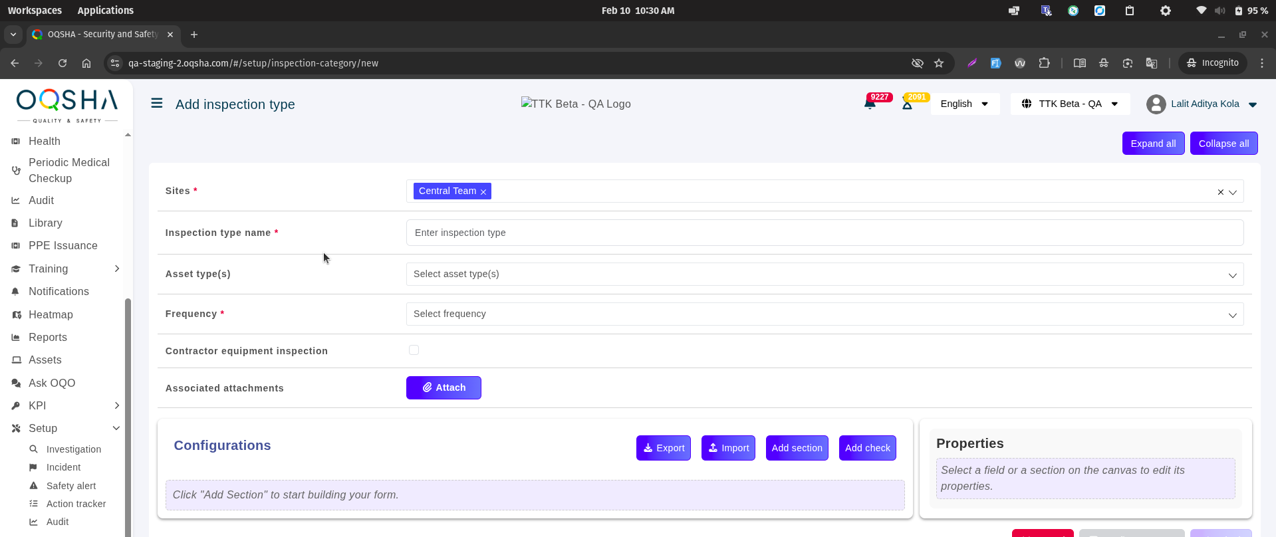This screenshot has width=1276, height=537.
Task: Click the user profile avatar icon
Action: coord(1156,104)
